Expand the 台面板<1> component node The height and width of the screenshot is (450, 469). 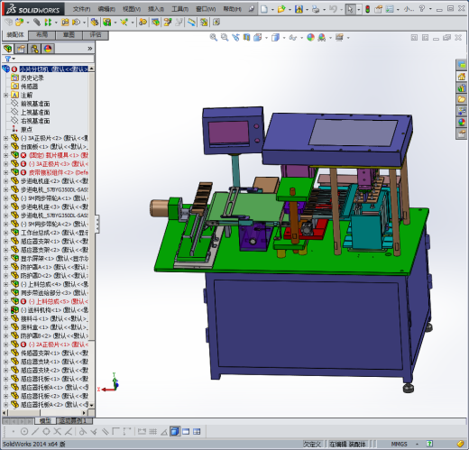coord(5,147)
